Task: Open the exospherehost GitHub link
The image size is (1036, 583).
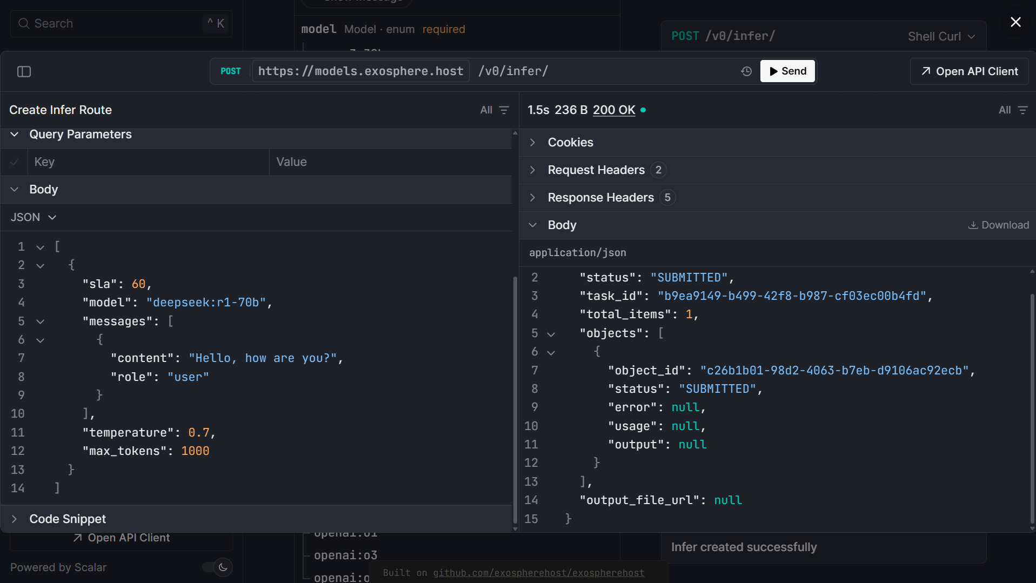Action: (538, 572)
